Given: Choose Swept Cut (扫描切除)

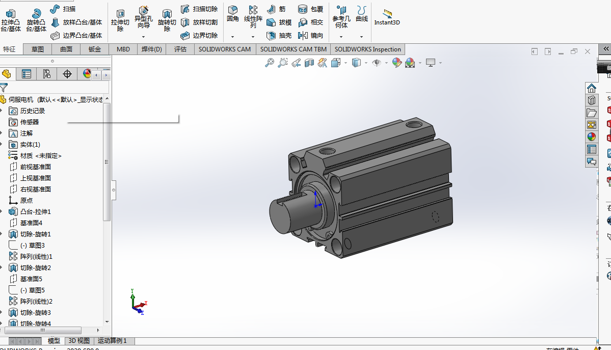Looking at the screenshot, I should tap(199, 9).
